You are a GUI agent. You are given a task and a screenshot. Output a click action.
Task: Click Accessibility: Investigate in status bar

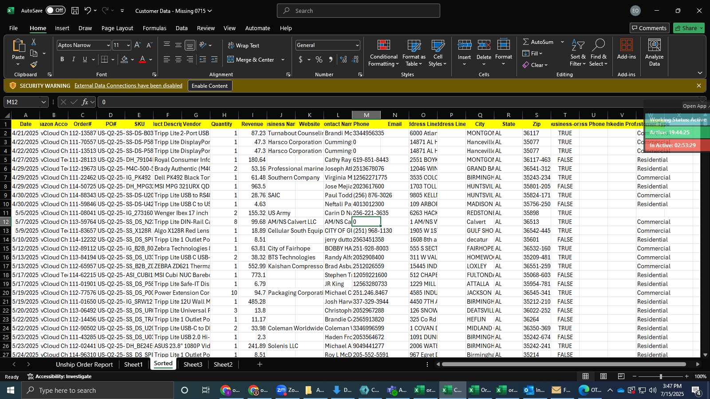pos(59,376)
